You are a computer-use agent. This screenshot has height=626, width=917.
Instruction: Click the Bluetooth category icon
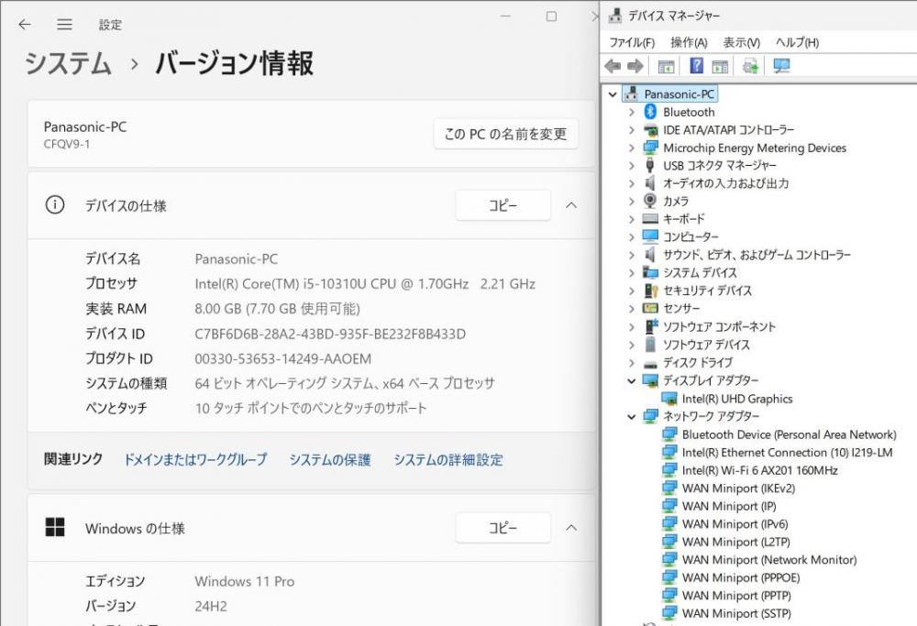pos(650,112)
